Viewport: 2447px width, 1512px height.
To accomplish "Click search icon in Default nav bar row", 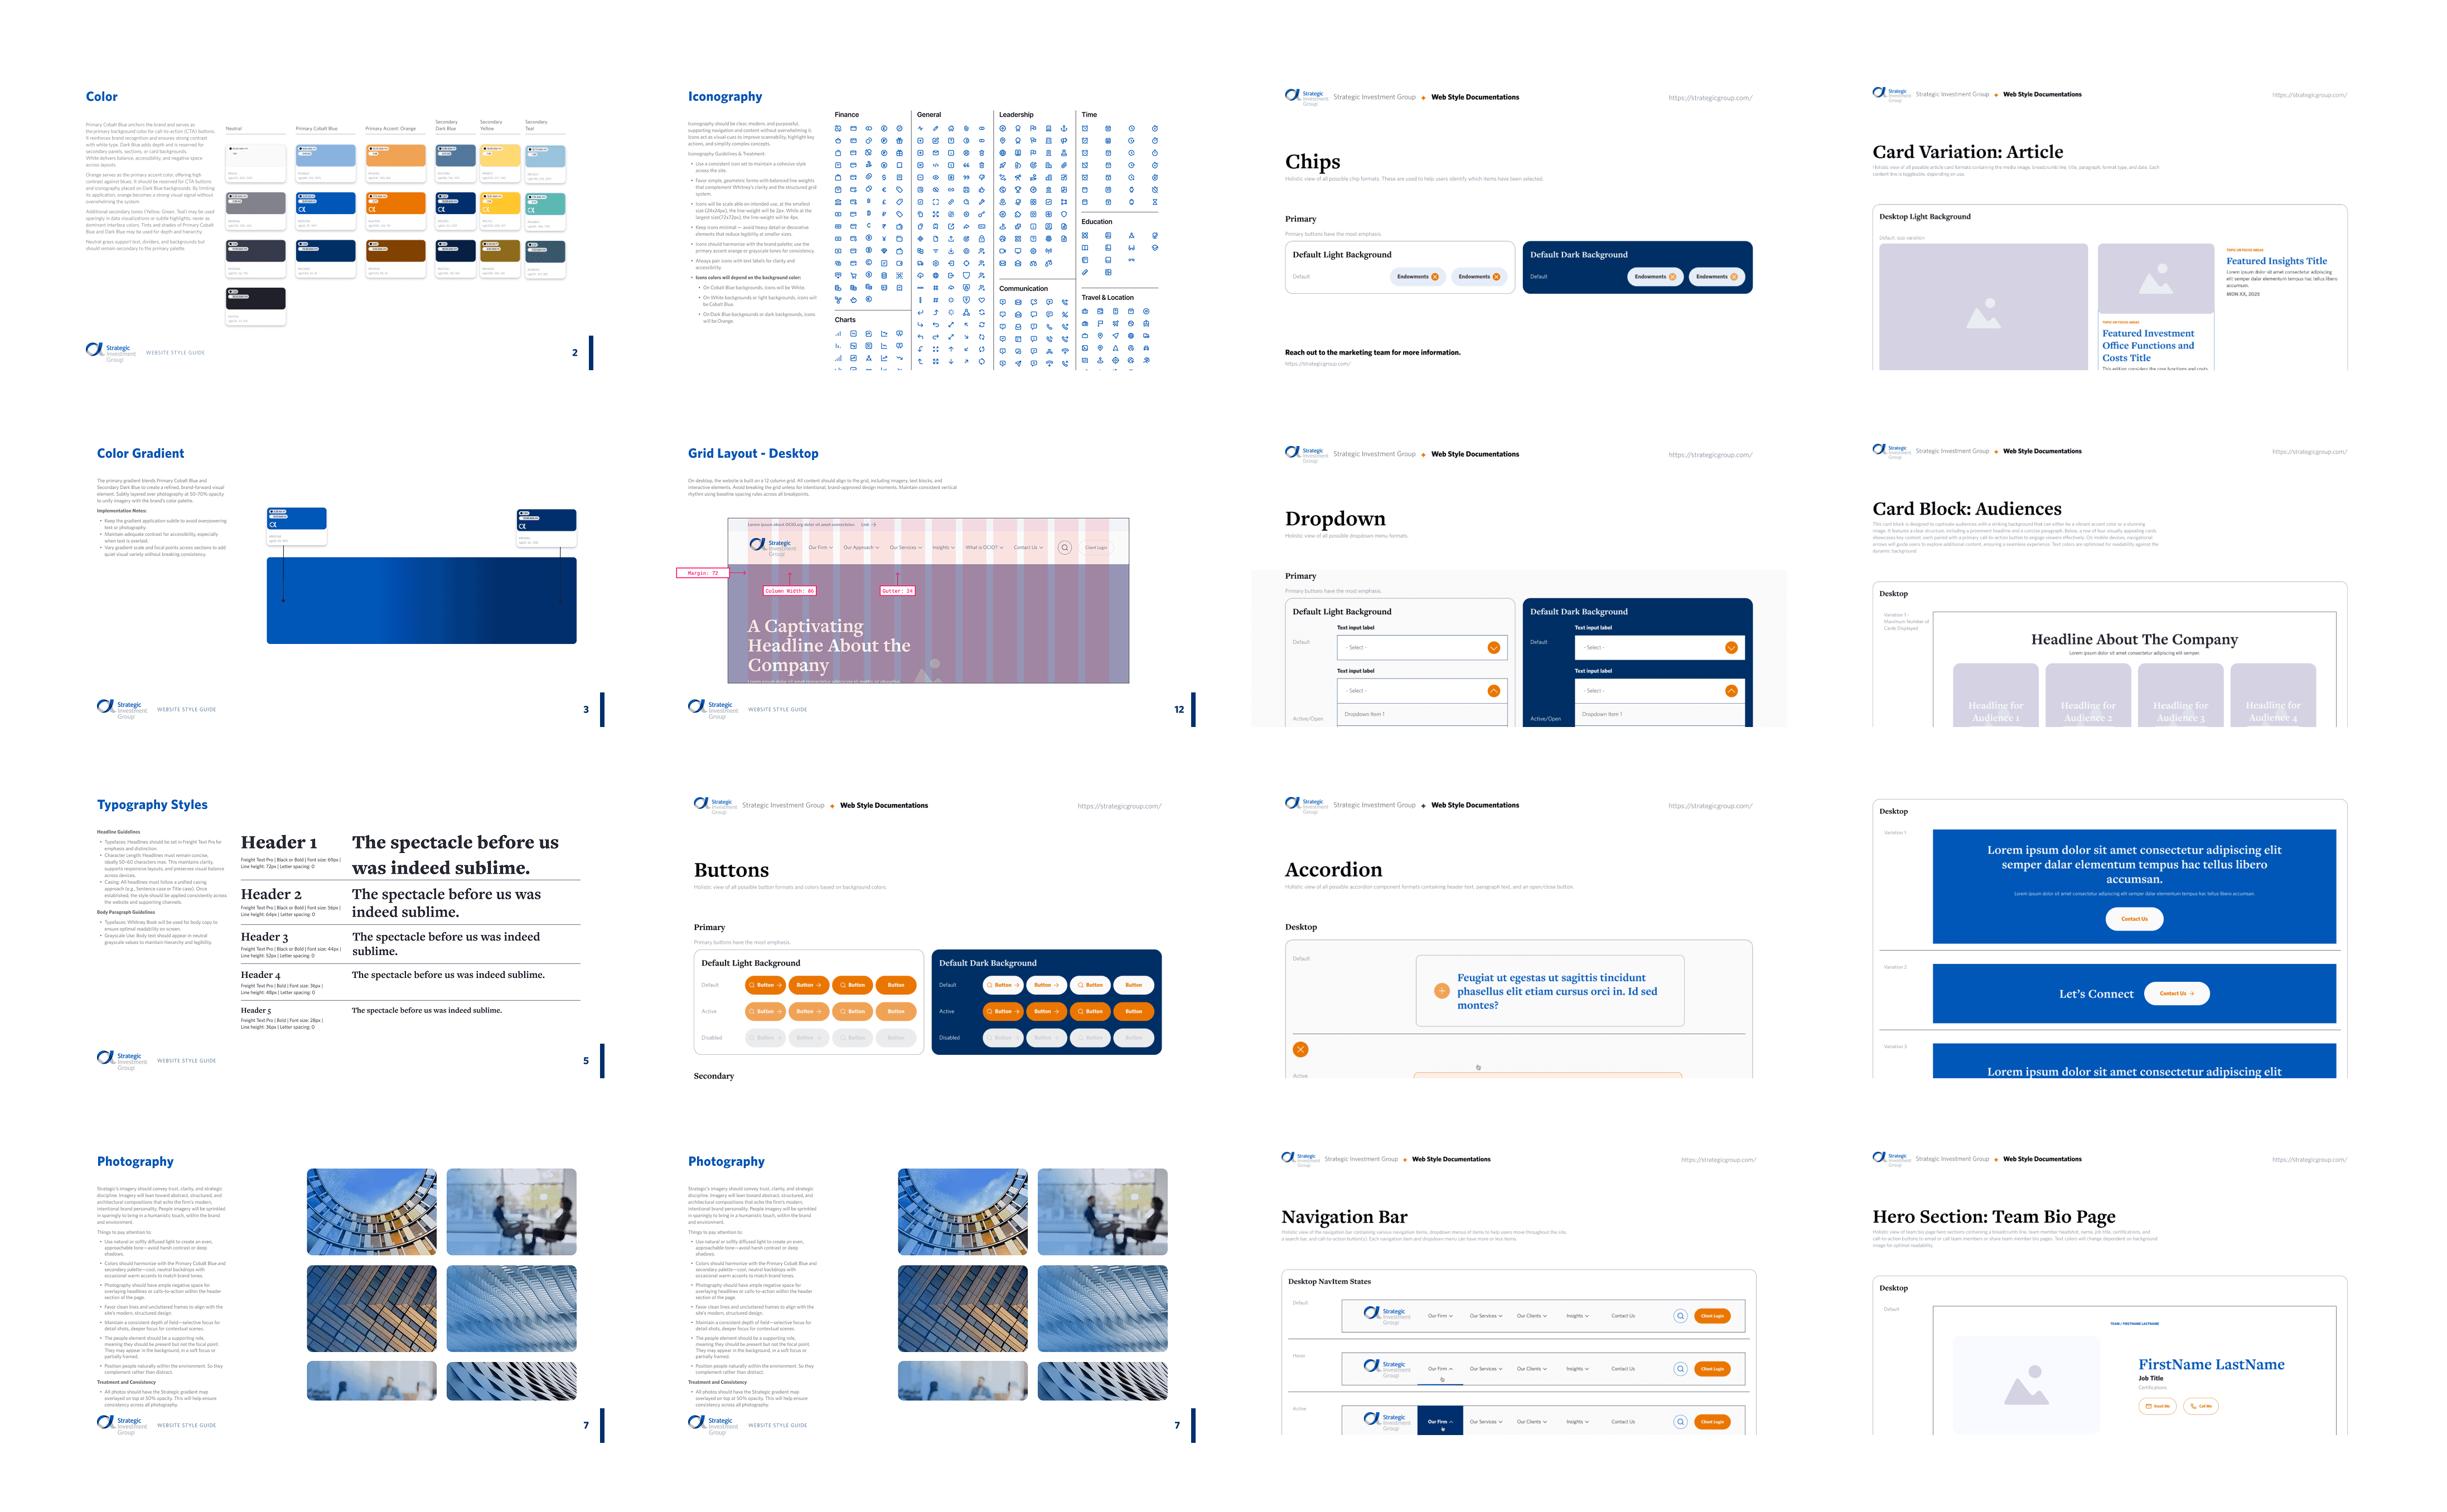I will (x=1680, y=1316).
